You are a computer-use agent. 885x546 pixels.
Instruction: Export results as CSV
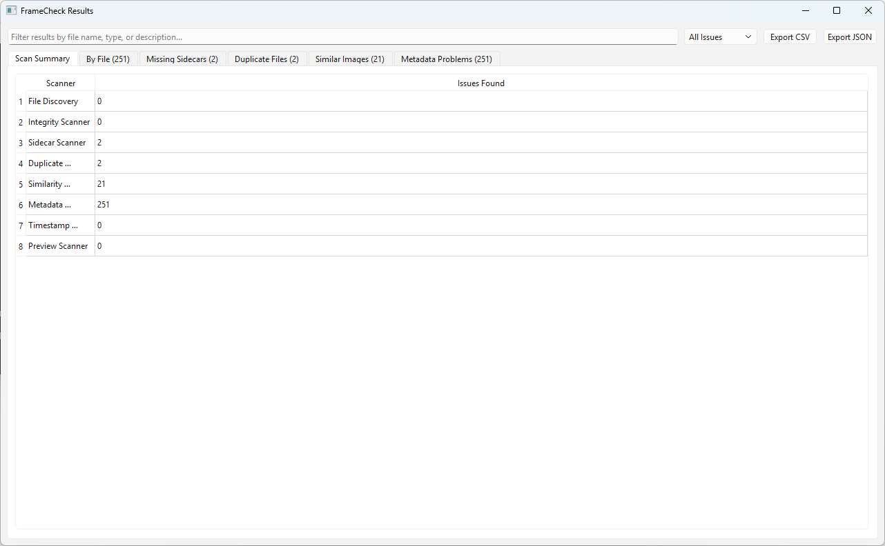(790, 37)
